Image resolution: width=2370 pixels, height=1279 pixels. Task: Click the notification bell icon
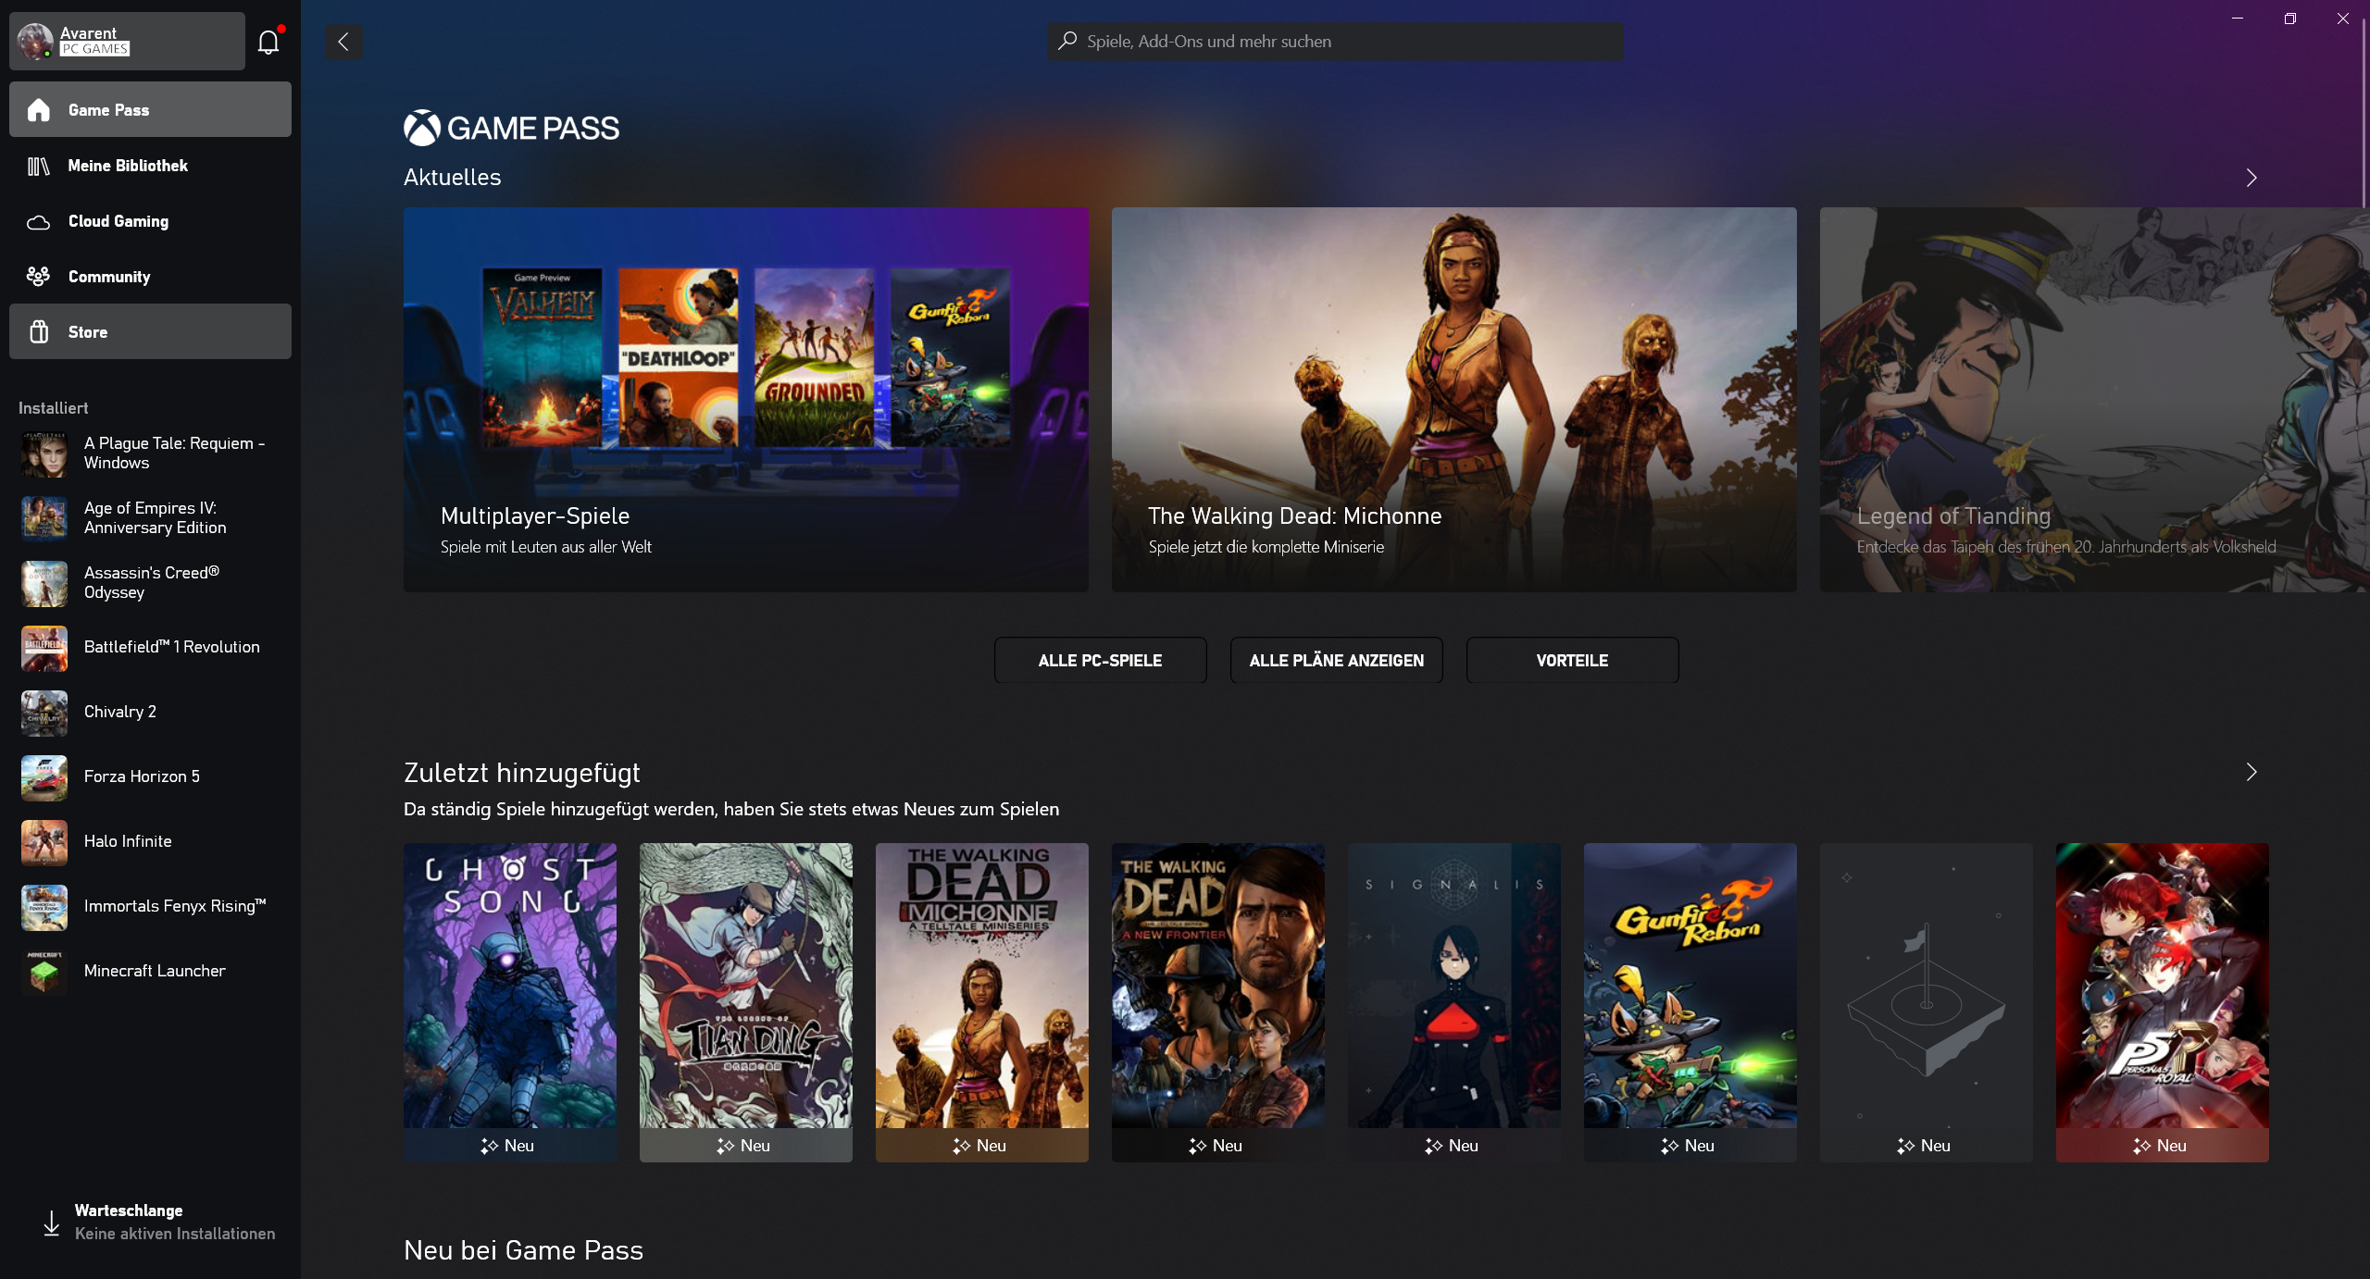268,41
